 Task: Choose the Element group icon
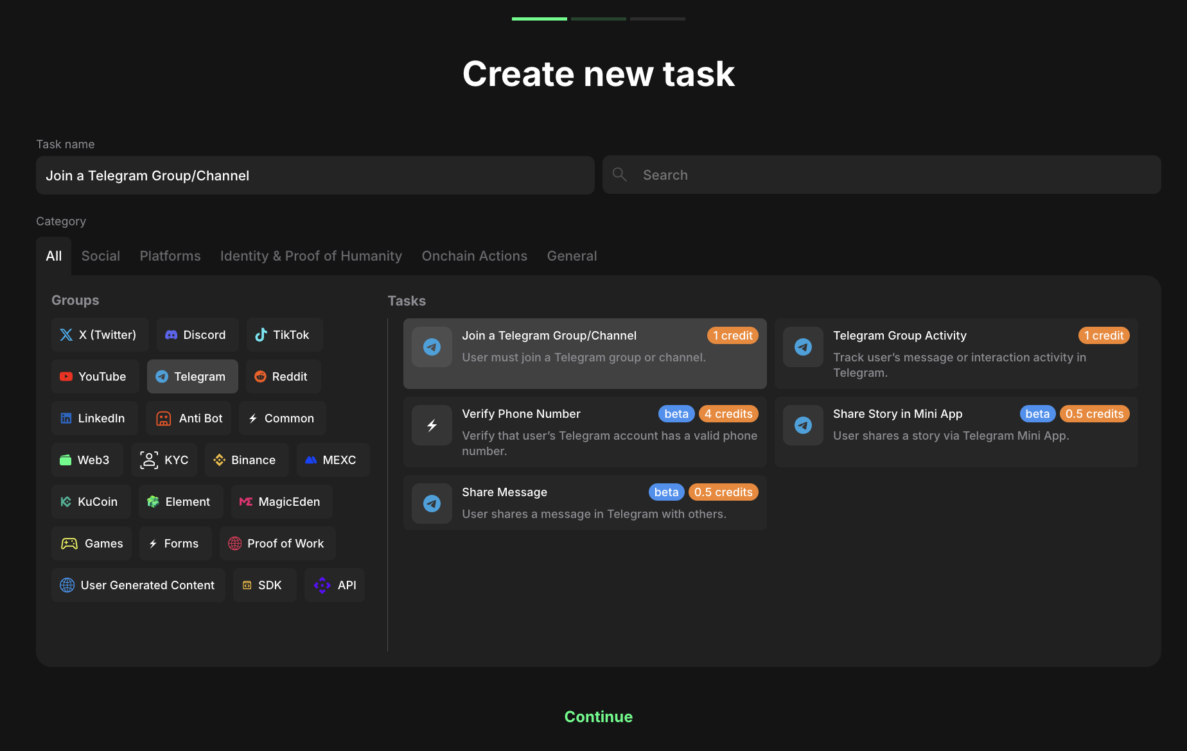[153, 502]
